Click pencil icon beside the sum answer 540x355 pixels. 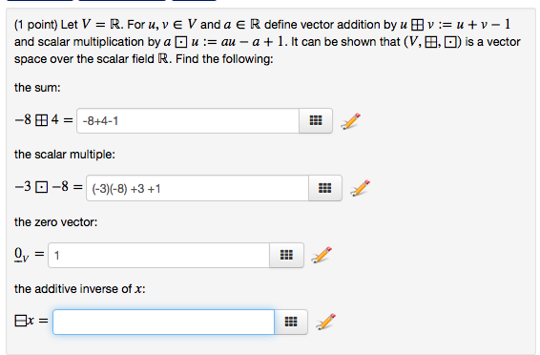(x=350, y=121)
